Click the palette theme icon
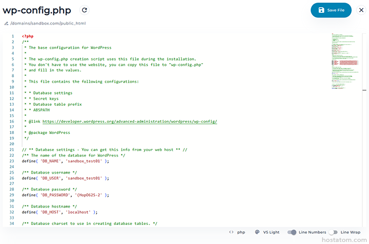Screen dimensions: 369x244 pyautogui.click(x=257, y=232)
